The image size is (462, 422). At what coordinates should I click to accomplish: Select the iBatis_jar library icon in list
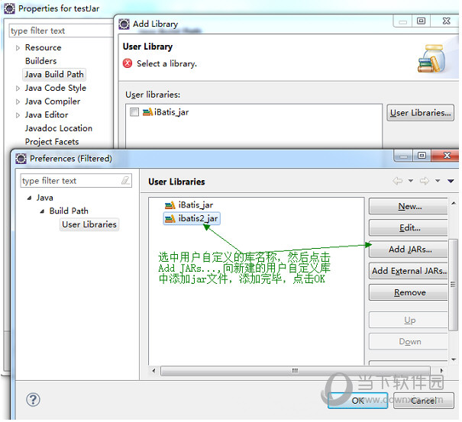coord(169,205)
